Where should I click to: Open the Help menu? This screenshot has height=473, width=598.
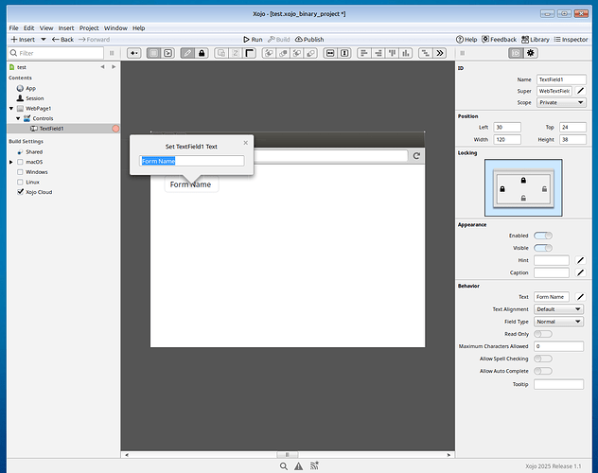coord(139,27)
